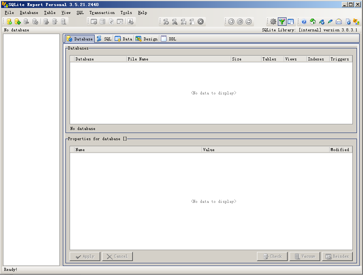Click the File Name column header

(179, 59)
